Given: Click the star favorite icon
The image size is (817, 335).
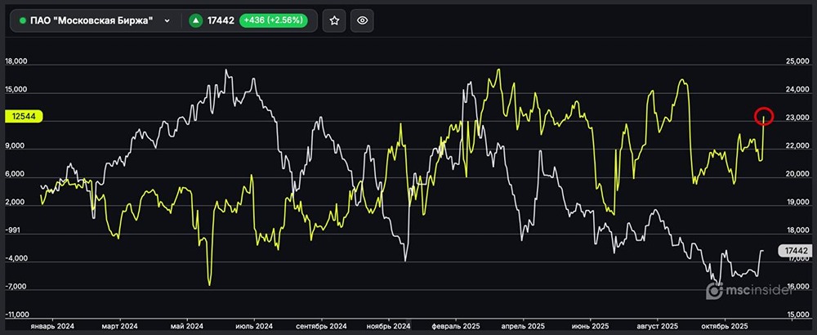Looking at the screenshot, I should pos(333,21).
